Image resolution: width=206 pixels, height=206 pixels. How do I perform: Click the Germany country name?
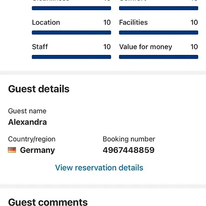pos(38,150)
